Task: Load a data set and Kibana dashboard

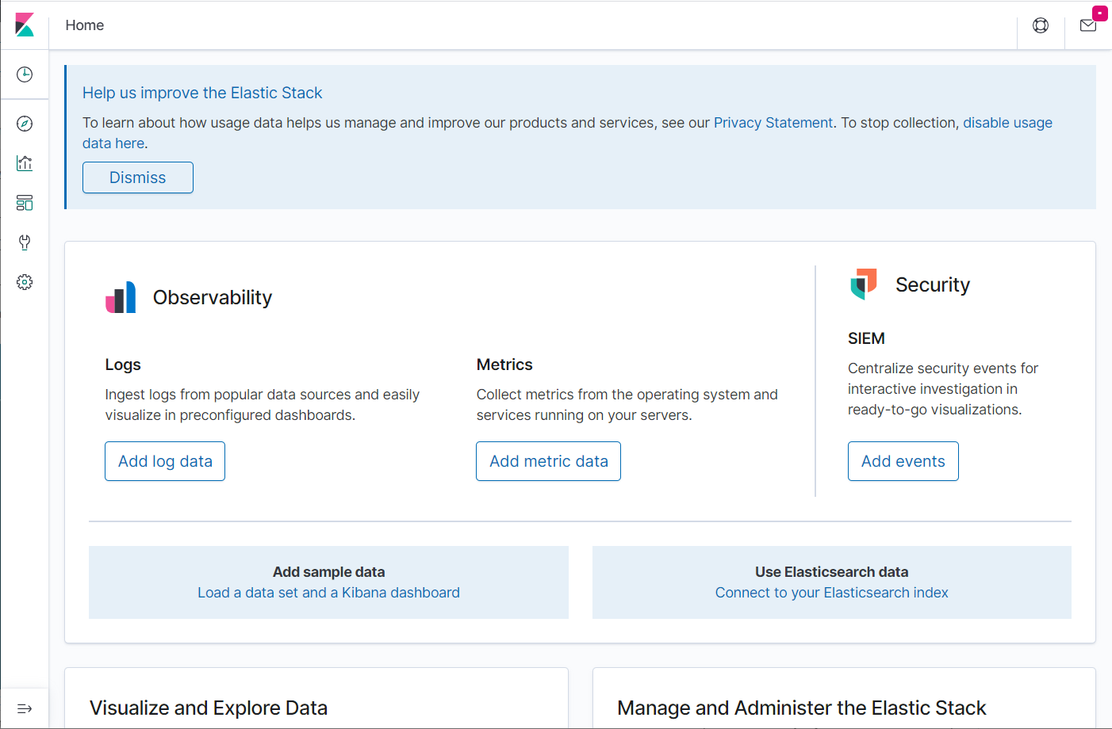Action: tap(328, 593)
